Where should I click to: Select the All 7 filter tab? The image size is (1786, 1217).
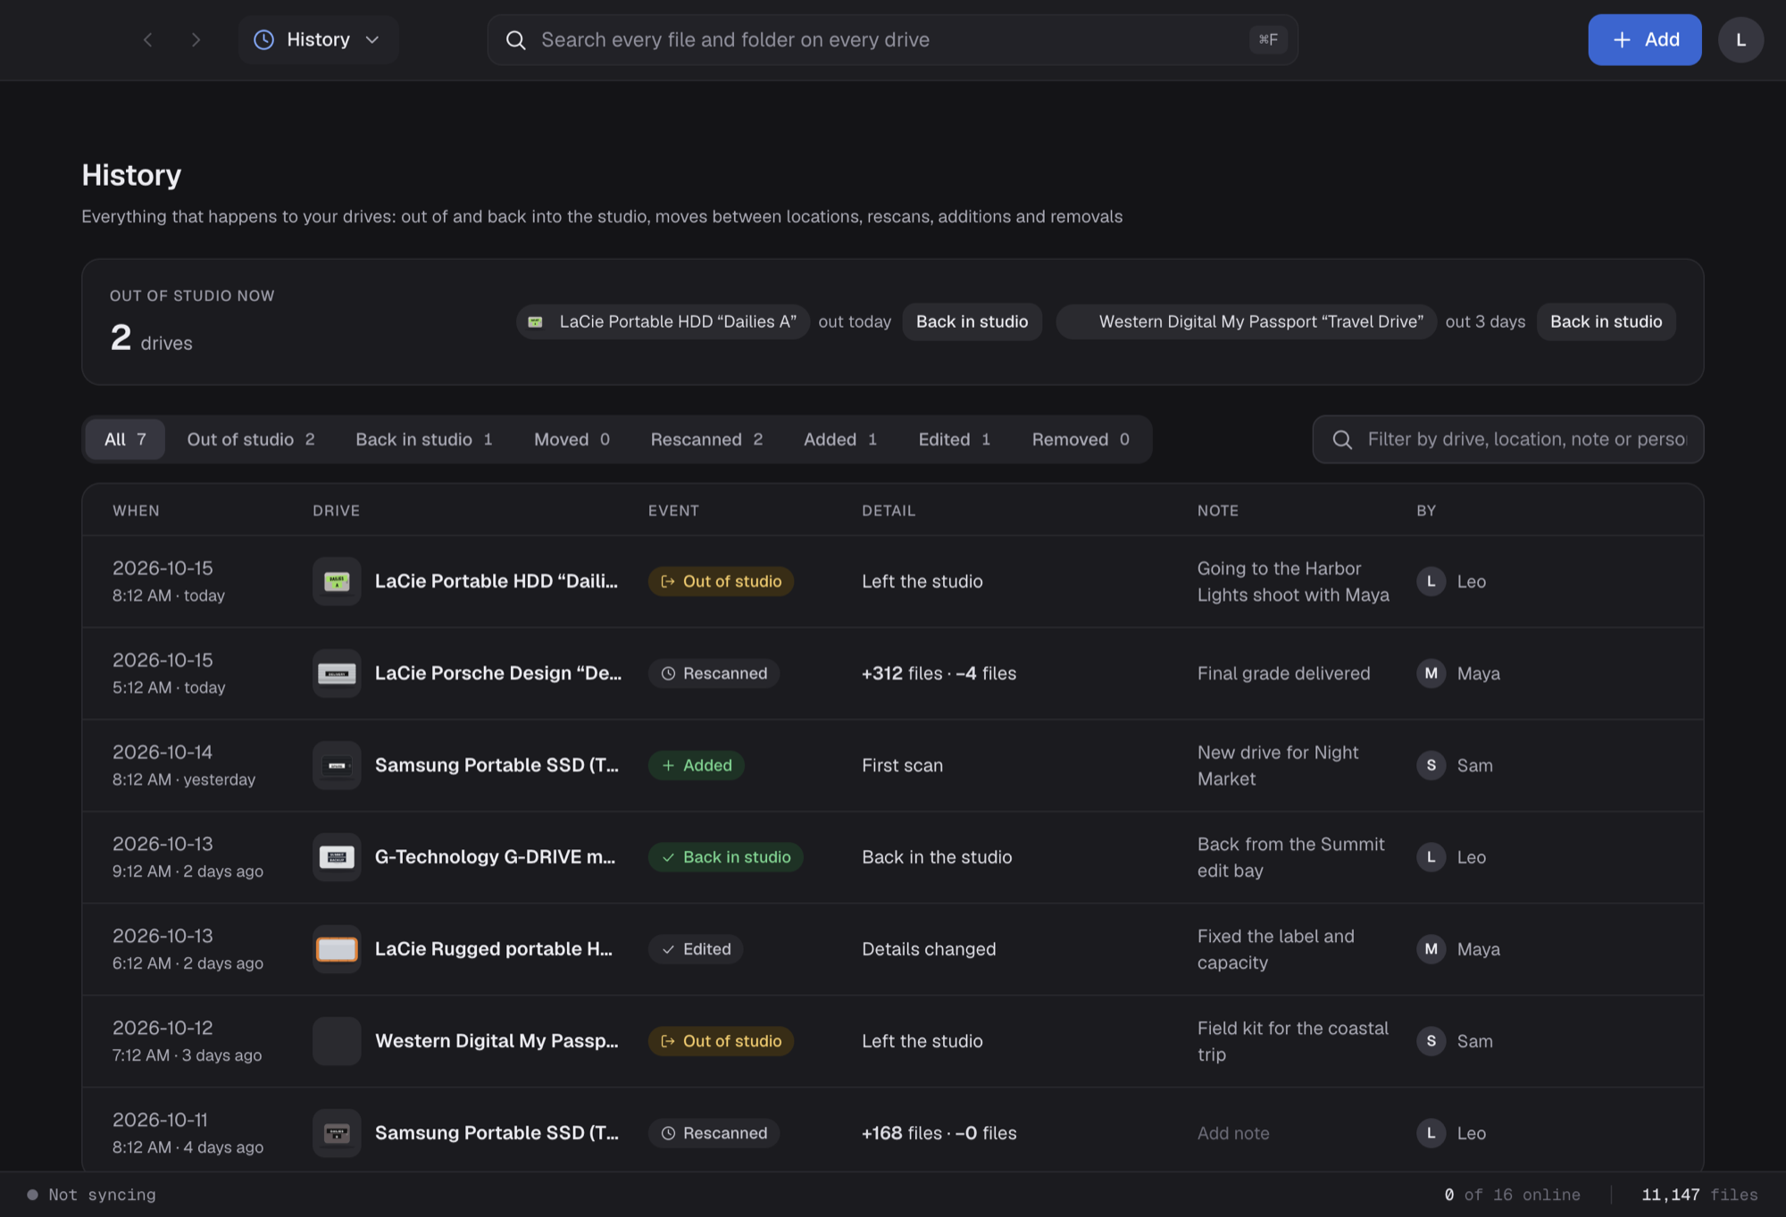click(125, 439)
